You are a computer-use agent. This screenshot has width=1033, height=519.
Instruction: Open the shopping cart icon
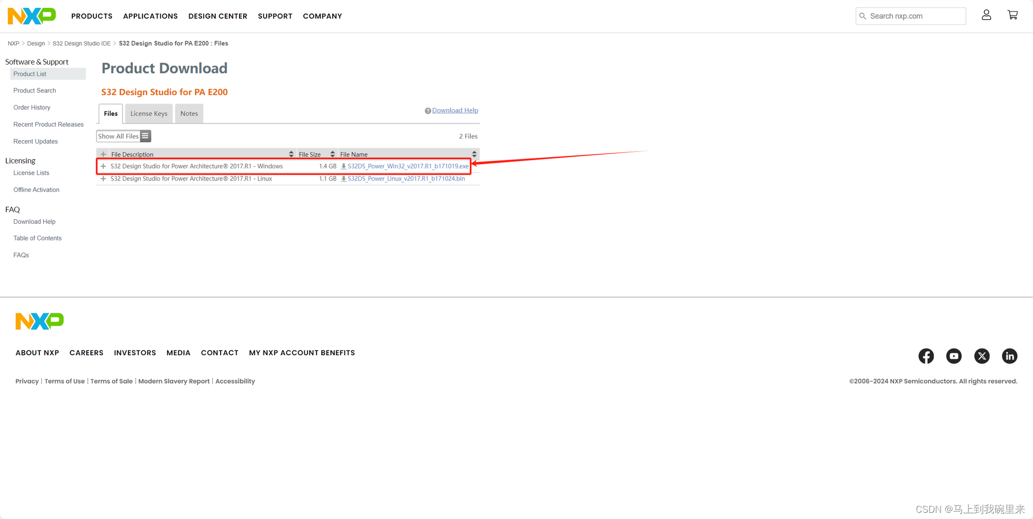[x=1012, y=15]
